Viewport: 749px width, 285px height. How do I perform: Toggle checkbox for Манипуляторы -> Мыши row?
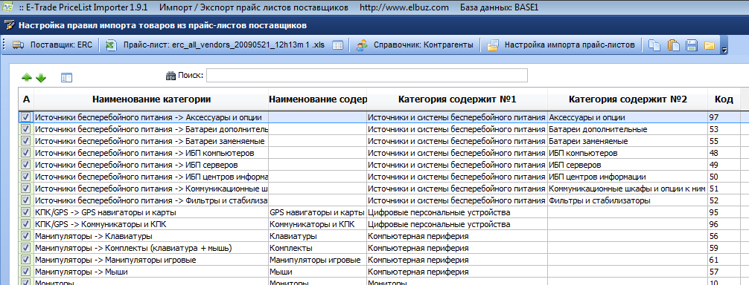(26, 272)
